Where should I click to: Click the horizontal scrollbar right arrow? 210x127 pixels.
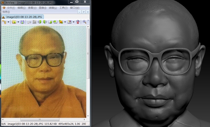pyautogui.click(x=84, y=119)
